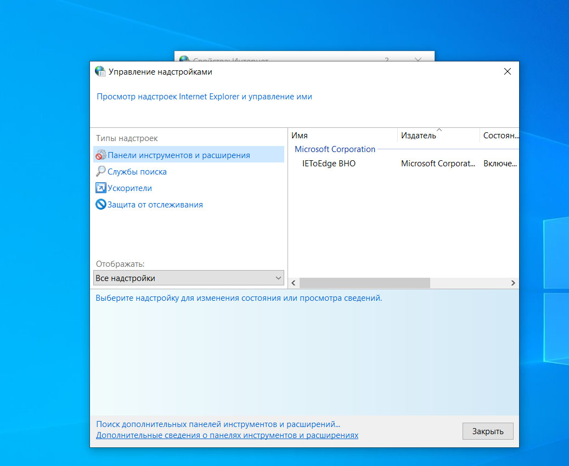The height and width of the screenshot is (466, 569).
Task: Select the Панели инструментов и расширения category icon
Action: [102, 155]
